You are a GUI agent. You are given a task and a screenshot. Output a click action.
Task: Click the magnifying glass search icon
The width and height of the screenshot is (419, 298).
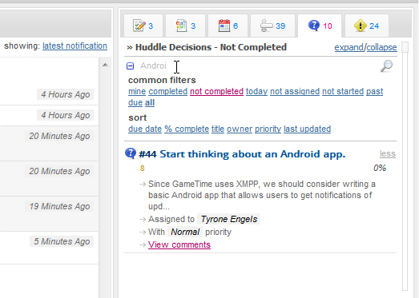click(386, 66)
